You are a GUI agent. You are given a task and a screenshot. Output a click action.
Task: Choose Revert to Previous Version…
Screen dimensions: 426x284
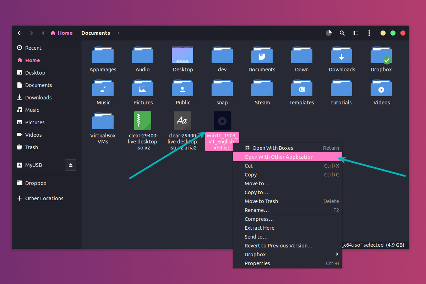click(x=287, y=246)
